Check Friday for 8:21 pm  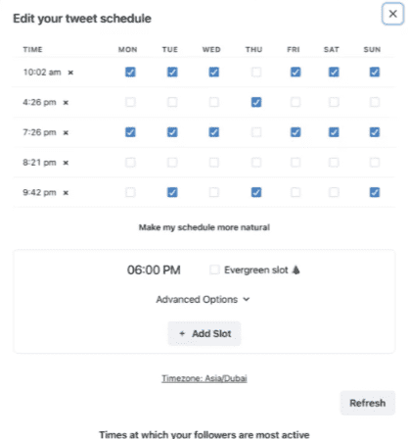point(295,163)
